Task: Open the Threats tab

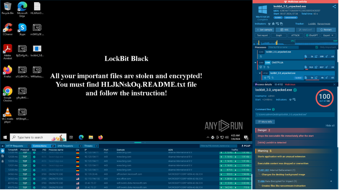Action: 91,146
